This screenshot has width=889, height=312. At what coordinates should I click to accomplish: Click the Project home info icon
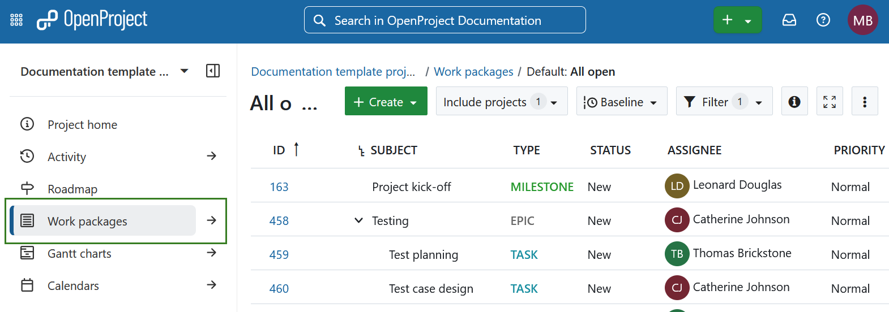27,124
